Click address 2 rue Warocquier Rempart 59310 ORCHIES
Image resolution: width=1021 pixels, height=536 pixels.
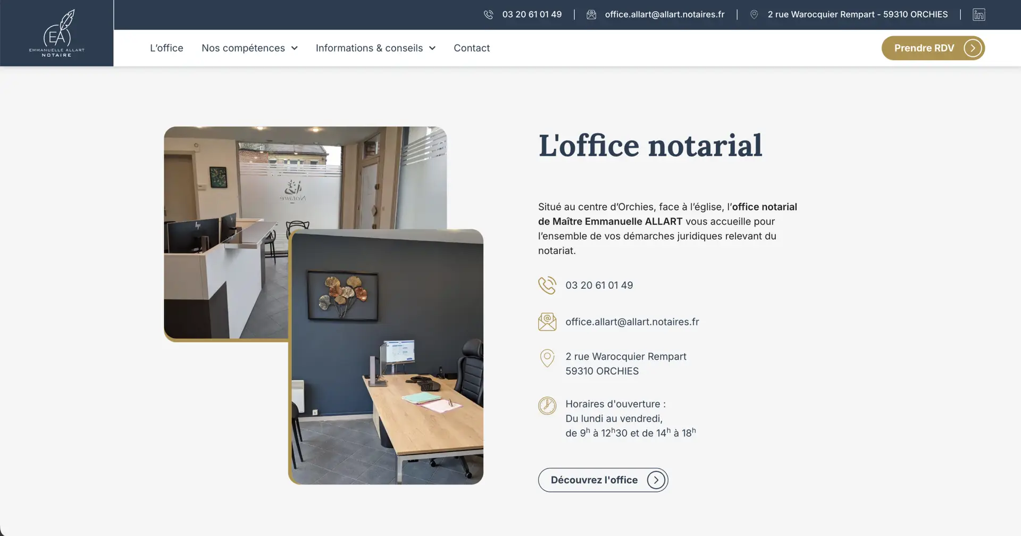click(x=626, y=364)
